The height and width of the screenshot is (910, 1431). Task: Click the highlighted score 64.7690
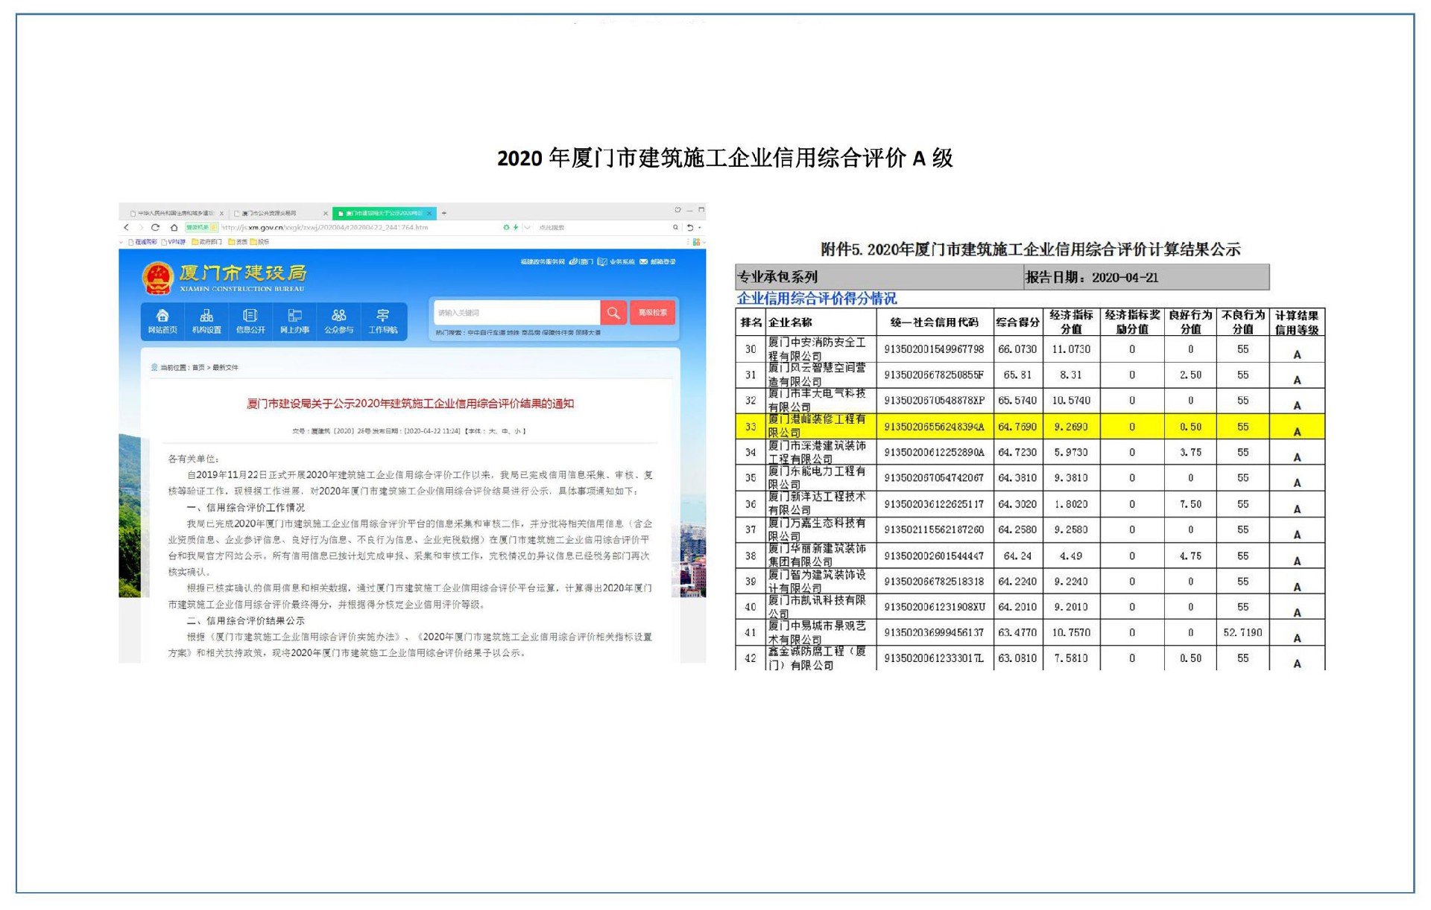pos(1017,426)
